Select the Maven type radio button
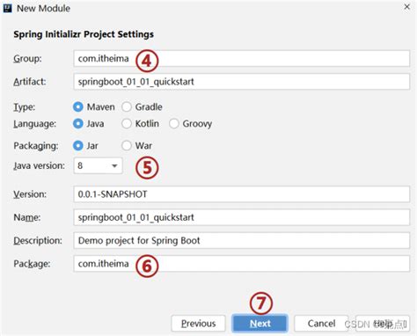Image resolution: width=417 pixels, height=336 pixels. tap(78, 107)
